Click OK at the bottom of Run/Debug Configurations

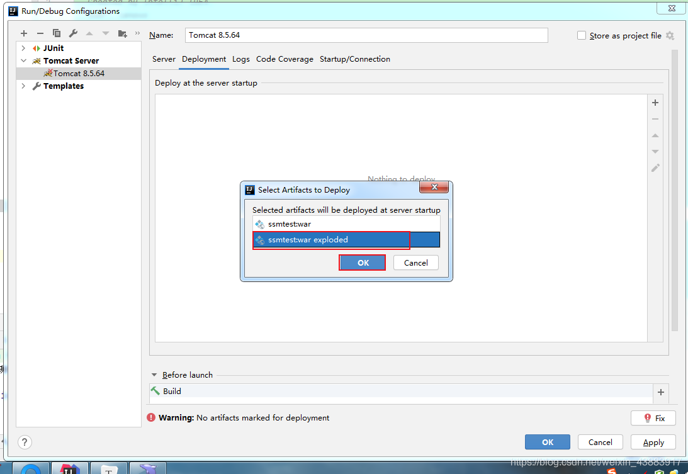pos(548,443)
